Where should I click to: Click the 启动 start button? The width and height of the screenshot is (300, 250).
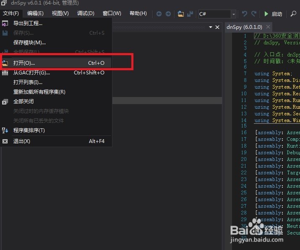click(277, 14)
